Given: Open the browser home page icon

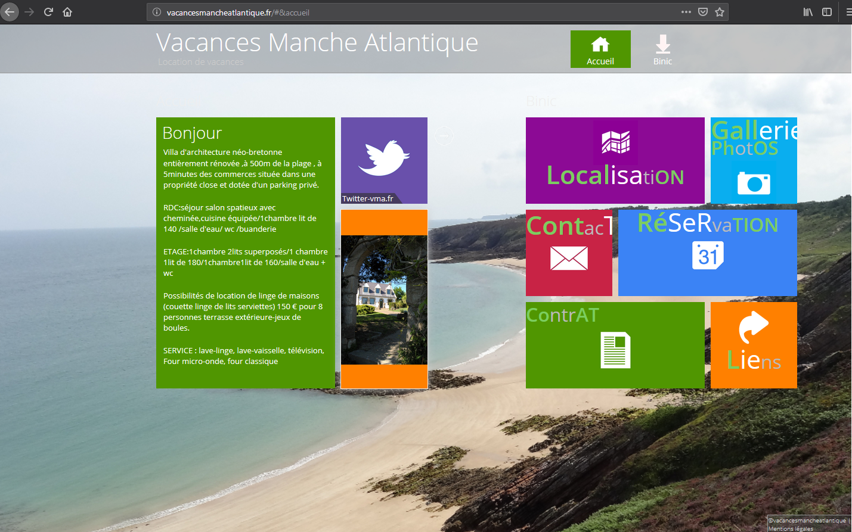Looking at the screenshot, I should (x=67, y=12).
